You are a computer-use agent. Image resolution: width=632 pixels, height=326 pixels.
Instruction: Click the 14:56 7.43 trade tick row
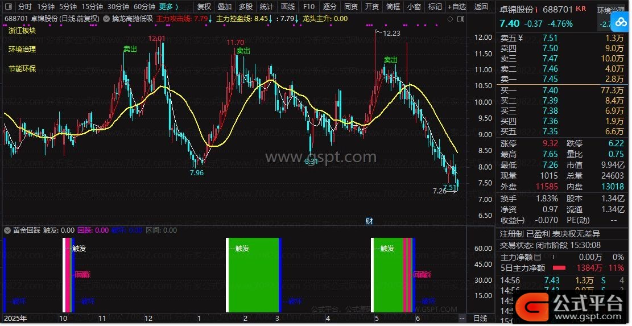(562, 280)
